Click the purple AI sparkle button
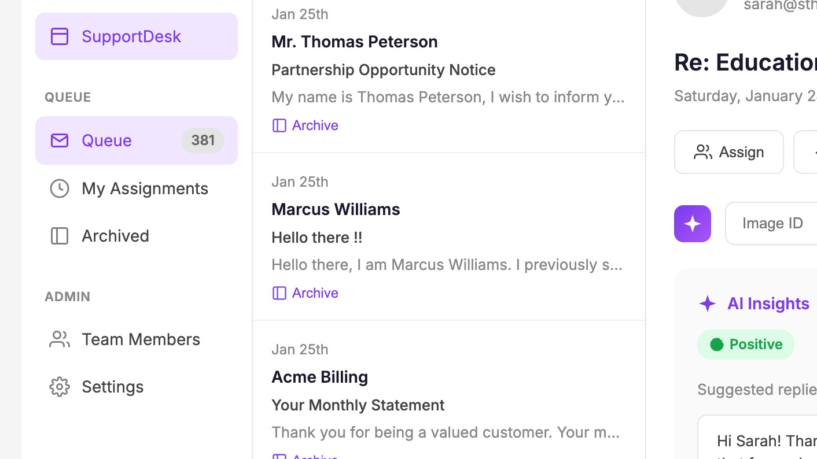 tap(692, 223)
